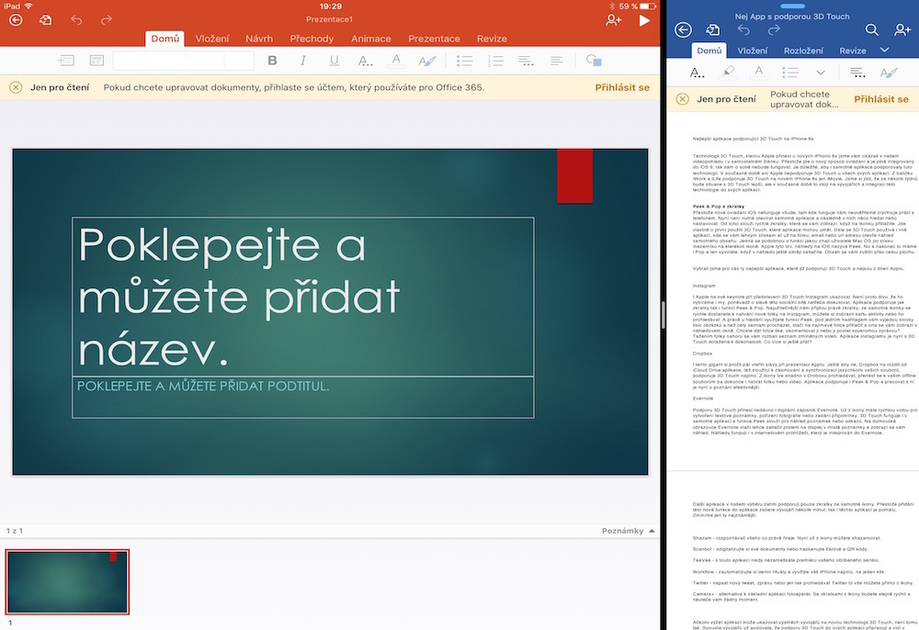Toggle bold formatting in PowerPoint
The width and height of the screenshot is (919, 630).
[271, 59]
